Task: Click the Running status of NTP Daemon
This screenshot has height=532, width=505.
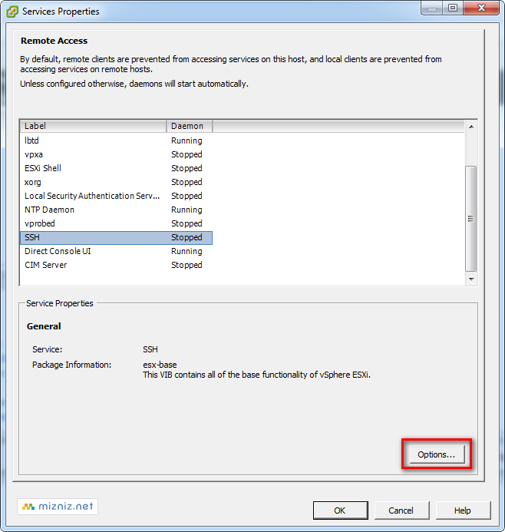Action: tap(186, 210)
